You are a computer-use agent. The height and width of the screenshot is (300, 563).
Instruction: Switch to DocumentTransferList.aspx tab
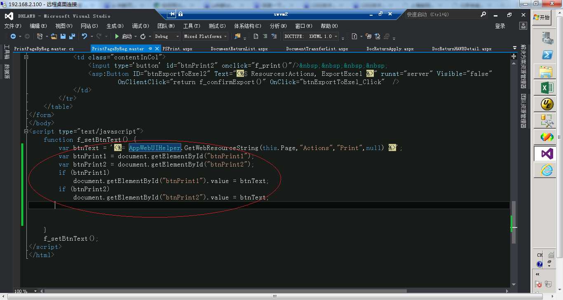(317, 49)
